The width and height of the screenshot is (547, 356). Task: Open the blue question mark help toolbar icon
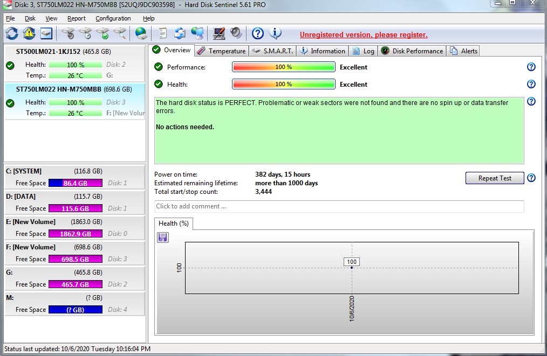click(x=258, y=33)
